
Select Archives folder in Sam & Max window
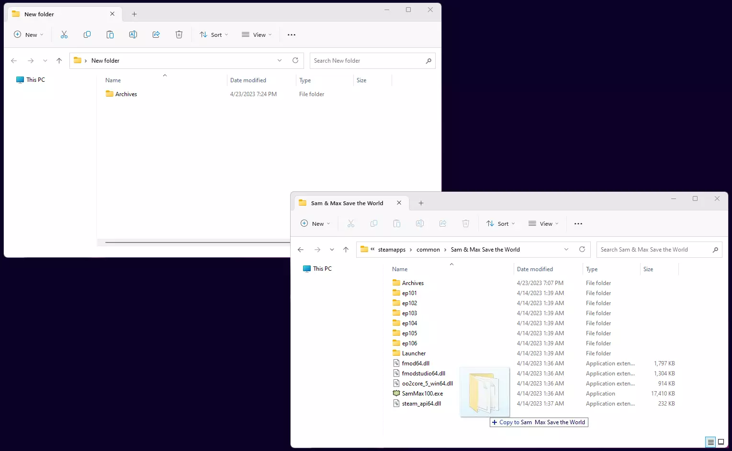click(408, 283)
